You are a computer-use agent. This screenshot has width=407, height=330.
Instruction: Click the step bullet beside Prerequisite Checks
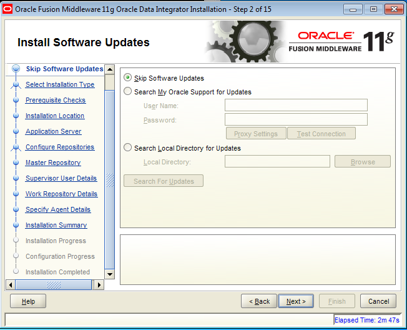pos(16,100)
